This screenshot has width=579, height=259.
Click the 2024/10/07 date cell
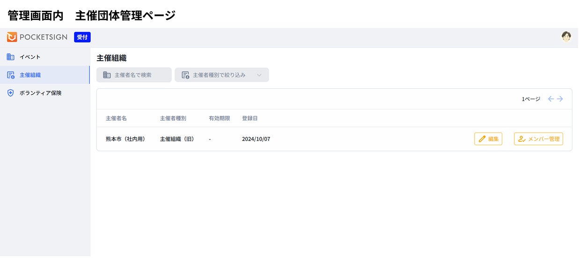(x=256, y=139)
